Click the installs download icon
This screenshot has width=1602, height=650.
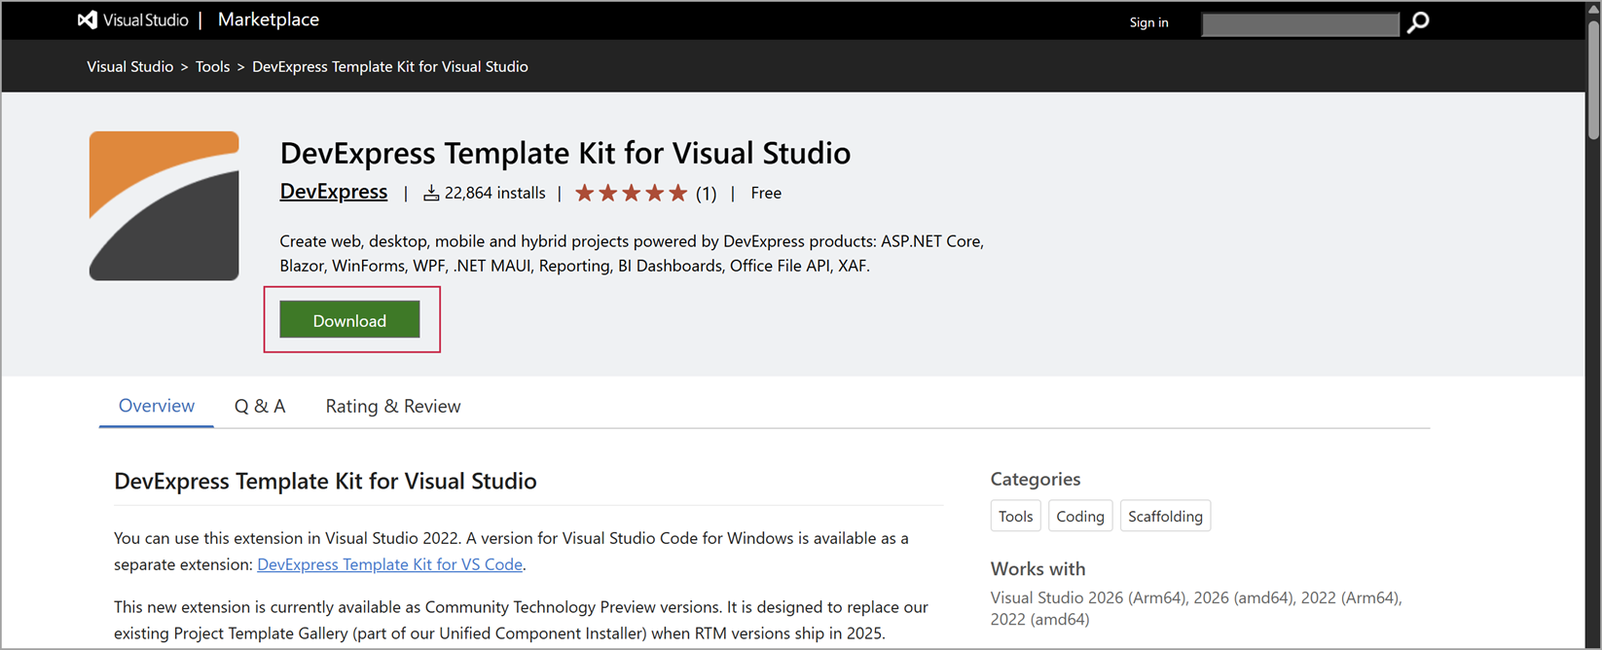coord(431,194)
